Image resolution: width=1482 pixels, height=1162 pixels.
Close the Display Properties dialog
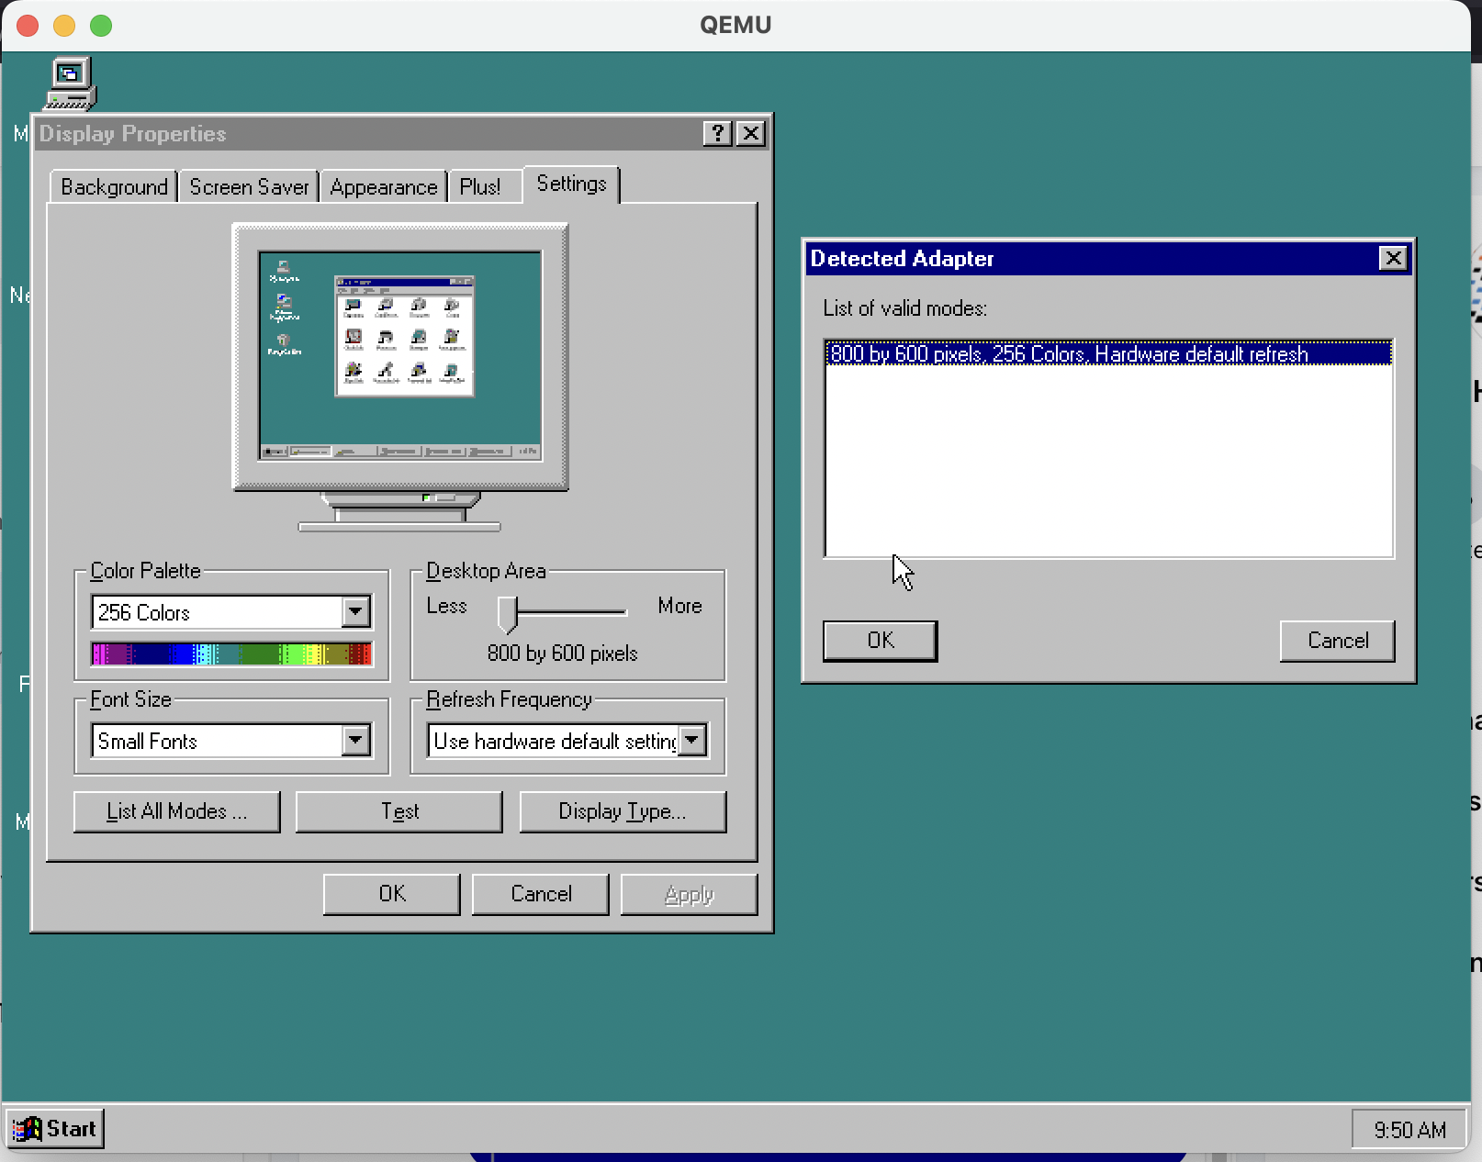point(750,134)
